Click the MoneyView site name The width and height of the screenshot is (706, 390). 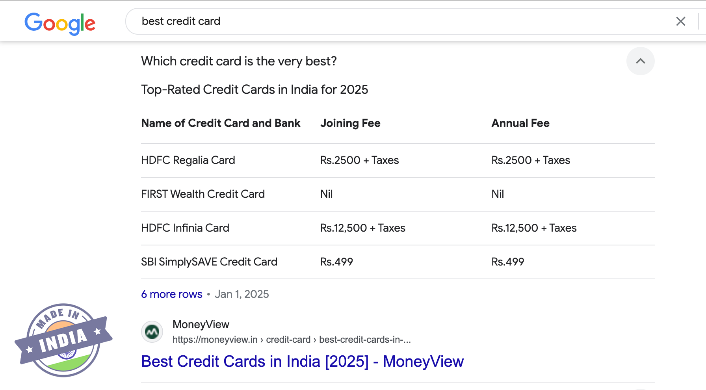point(201,324)
